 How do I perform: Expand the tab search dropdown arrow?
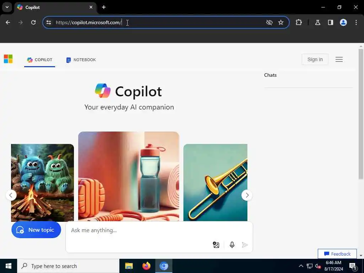pos(7,7)
